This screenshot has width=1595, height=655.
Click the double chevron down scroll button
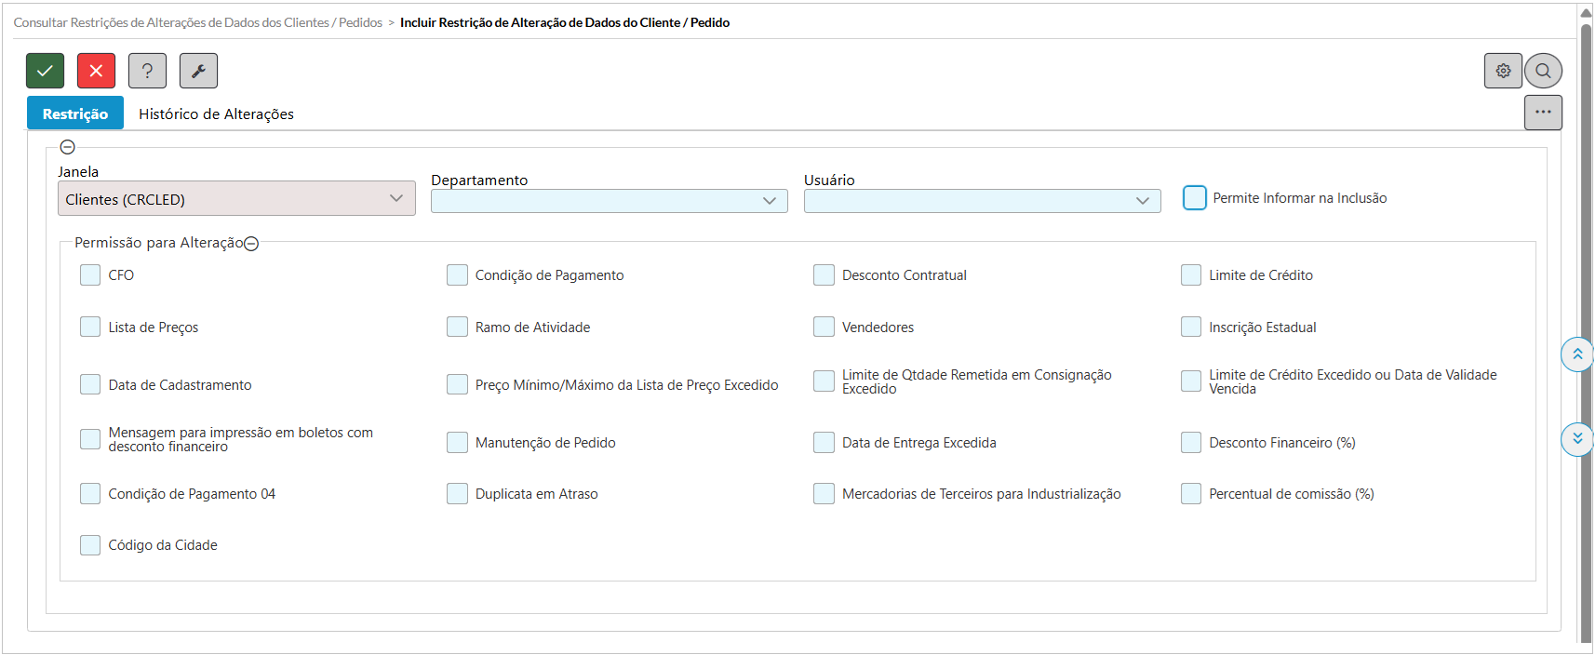tap(1577, 438)
